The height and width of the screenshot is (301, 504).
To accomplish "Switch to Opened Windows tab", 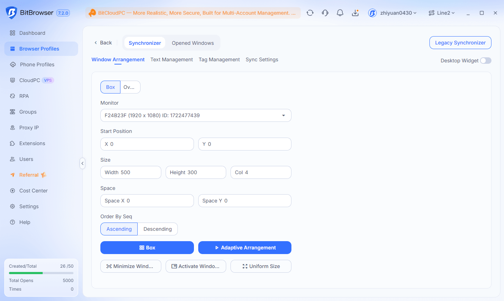I will (193, 43).
